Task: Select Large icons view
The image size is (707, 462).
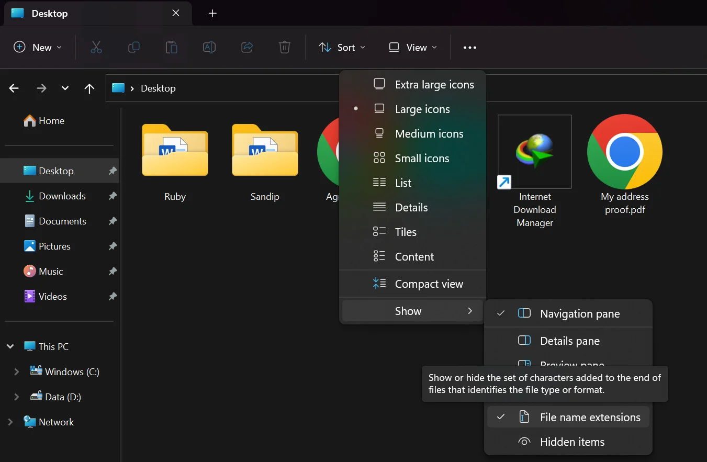Action: click(x=413, y=109)
